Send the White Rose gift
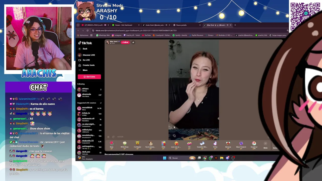Image resolution: width=322 pixels, height=181 pixels. coord(125,145)
